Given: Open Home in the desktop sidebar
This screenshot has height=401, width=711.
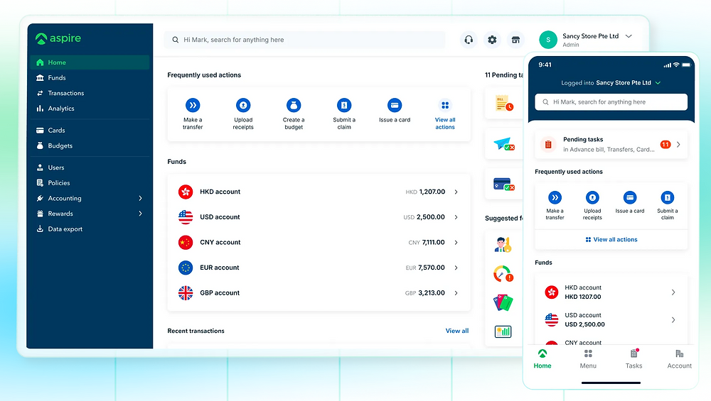Looking at the screenshot, I should (90, 62).
